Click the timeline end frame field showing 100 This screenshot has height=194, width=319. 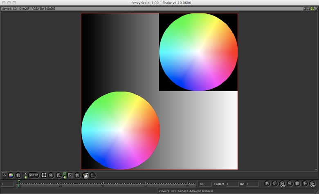pos(205,184)
